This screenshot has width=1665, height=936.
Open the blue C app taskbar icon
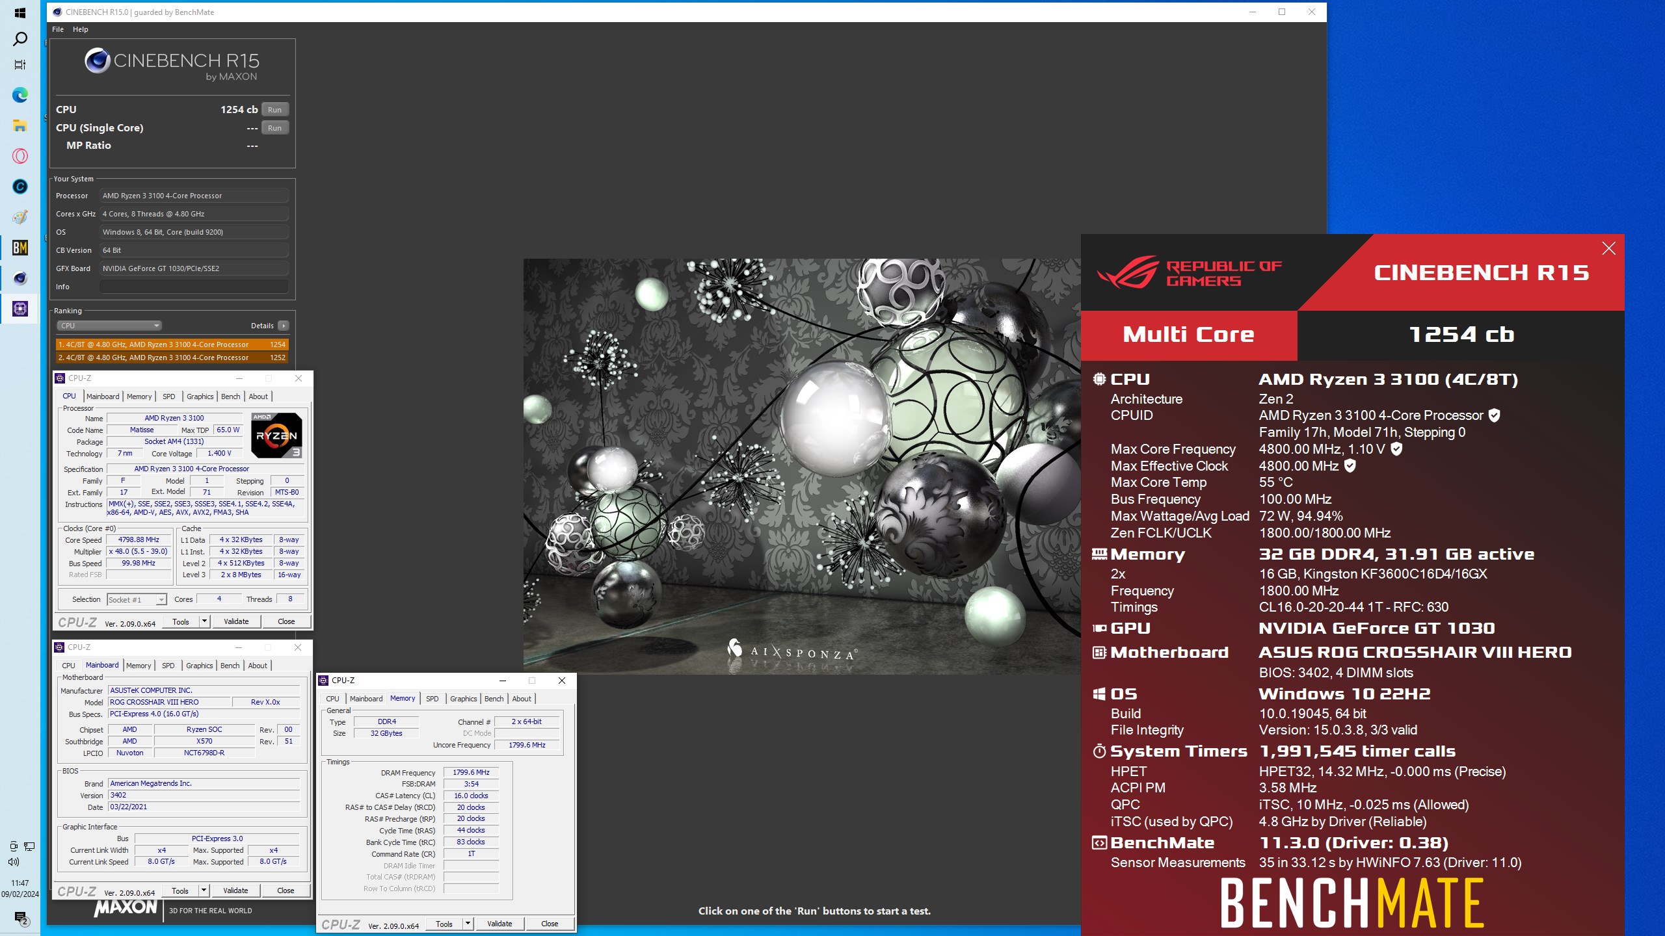coord(20,187)
